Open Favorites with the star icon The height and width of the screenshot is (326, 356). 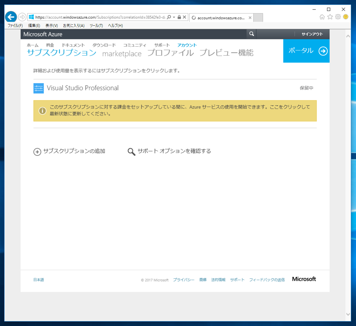click(x=330, y=17)
